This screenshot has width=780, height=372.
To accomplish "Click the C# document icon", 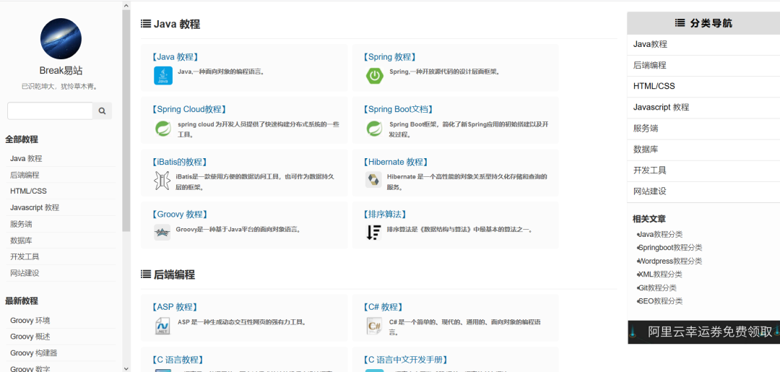I will [374, 326].
